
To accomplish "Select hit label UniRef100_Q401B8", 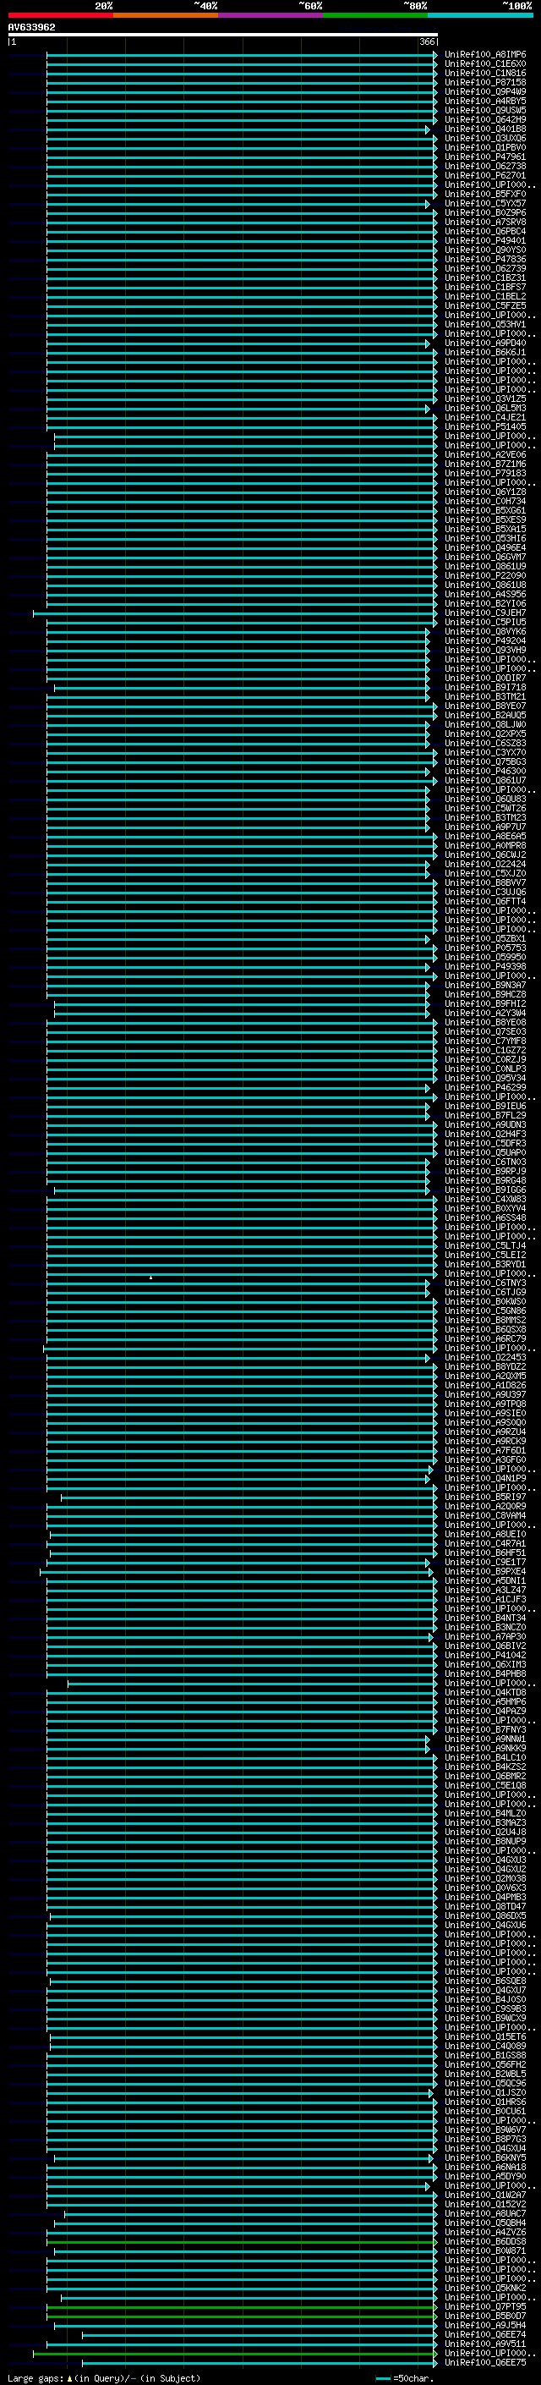I will [485, 129].
